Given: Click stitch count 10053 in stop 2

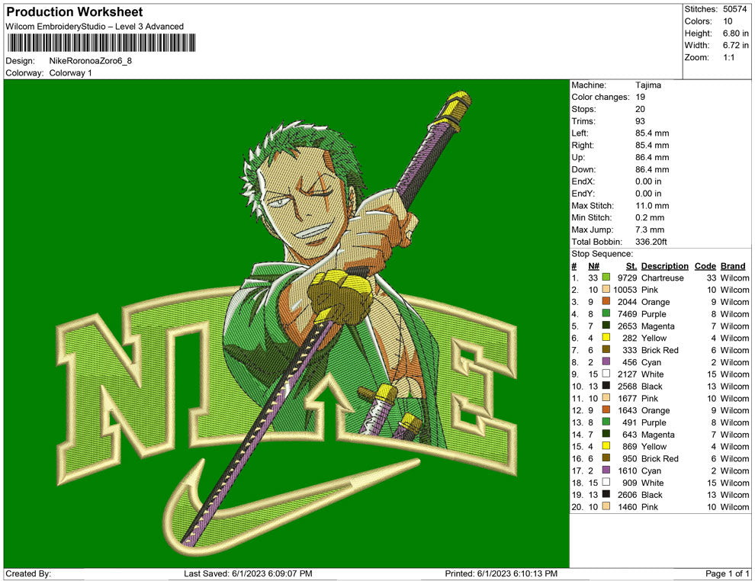Looking at the screenshot, I should click(625, 290).
